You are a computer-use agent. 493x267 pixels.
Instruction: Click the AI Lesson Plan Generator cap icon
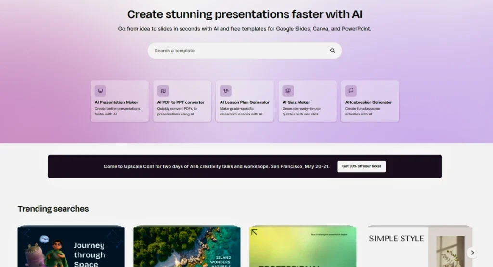(x=225, y=91)
